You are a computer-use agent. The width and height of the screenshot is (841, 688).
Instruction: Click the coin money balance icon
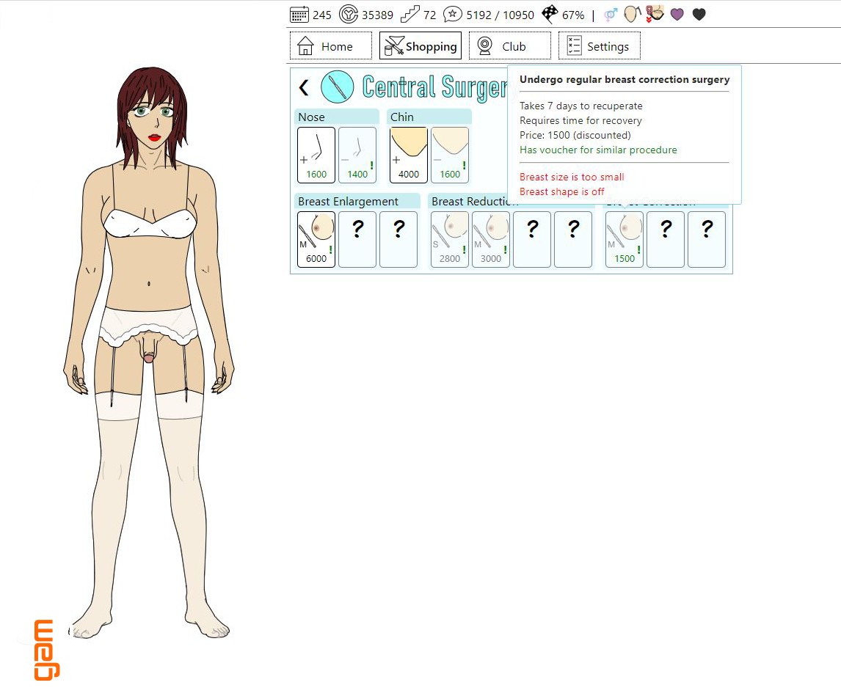point(349,15)
